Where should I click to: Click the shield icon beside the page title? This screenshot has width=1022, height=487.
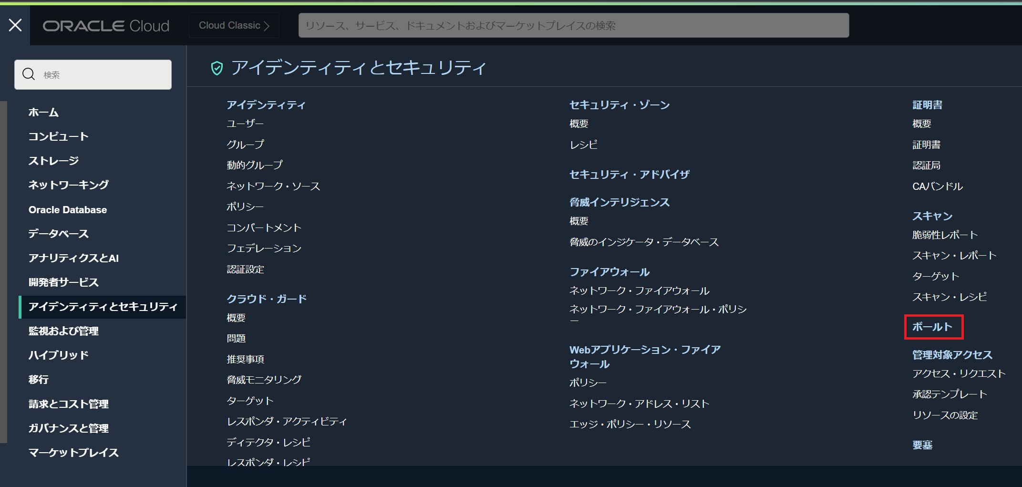pos(217,68)
